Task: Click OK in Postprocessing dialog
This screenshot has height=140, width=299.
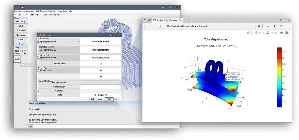Action: [x=92, y=99]
